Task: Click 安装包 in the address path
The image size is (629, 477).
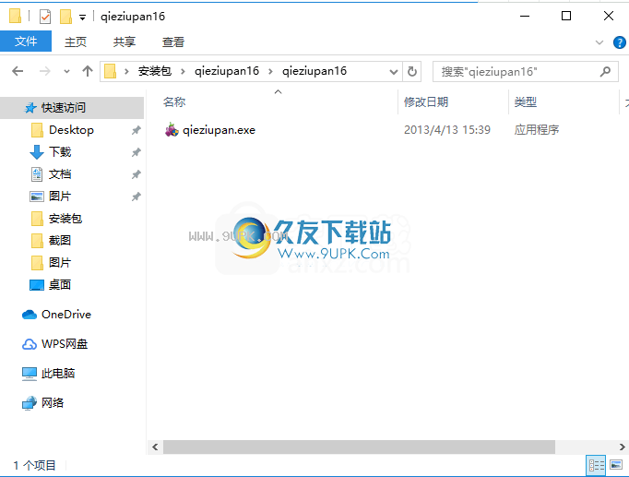Action: (x=155, y=71)
